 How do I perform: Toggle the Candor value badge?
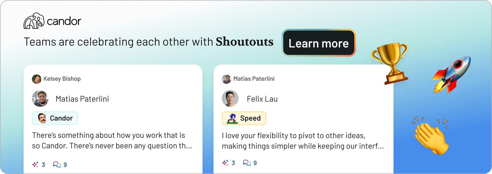[55, 118]
